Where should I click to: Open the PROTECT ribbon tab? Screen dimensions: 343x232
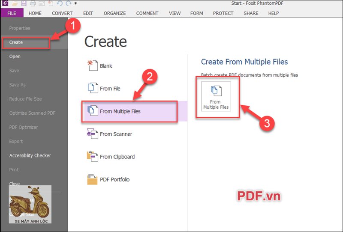click(x=223, y=13)
